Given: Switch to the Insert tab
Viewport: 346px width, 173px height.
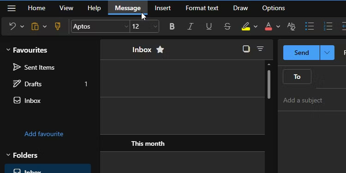Looking at the screenshot, I should 163,8.
